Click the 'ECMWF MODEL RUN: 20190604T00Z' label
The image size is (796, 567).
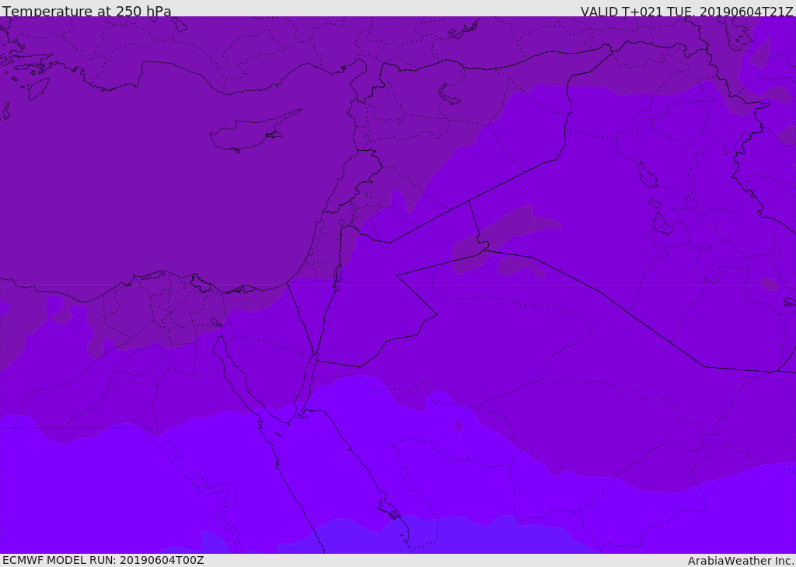click(103, 560)
